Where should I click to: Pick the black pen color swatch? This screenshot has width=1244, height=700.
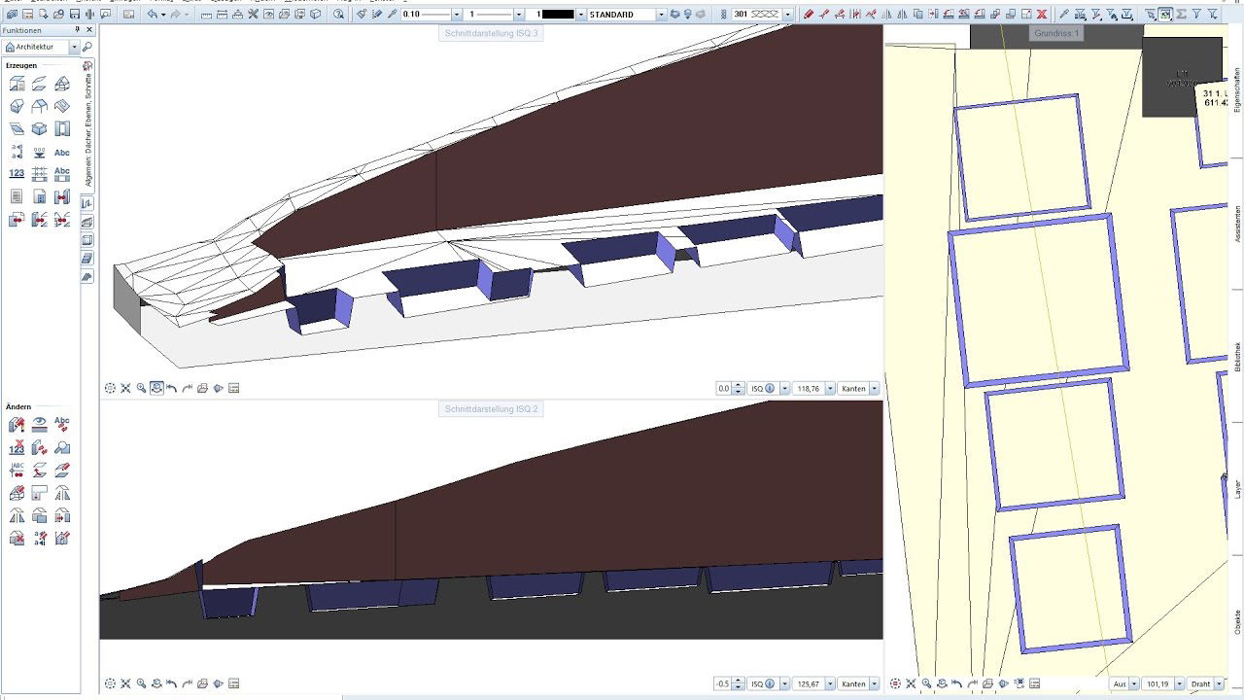(x=556, y=15)
